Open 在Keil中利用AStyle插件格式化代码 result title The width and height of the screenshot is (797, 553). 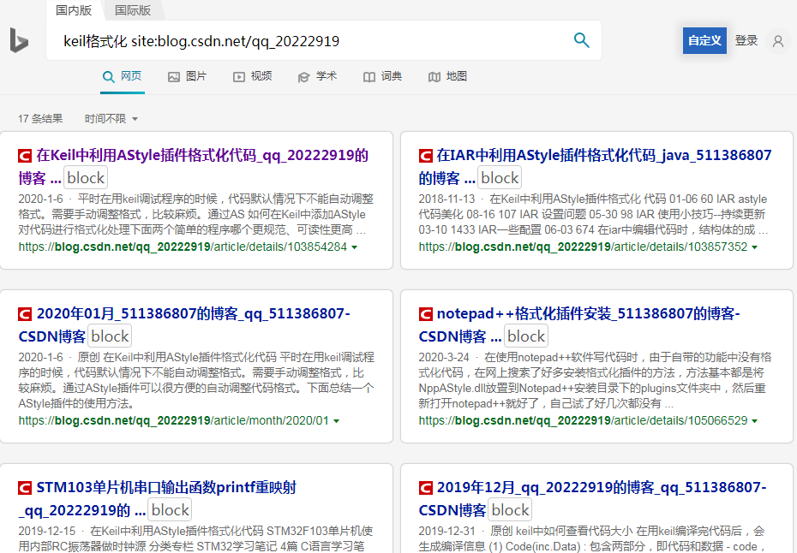(193, 166)
